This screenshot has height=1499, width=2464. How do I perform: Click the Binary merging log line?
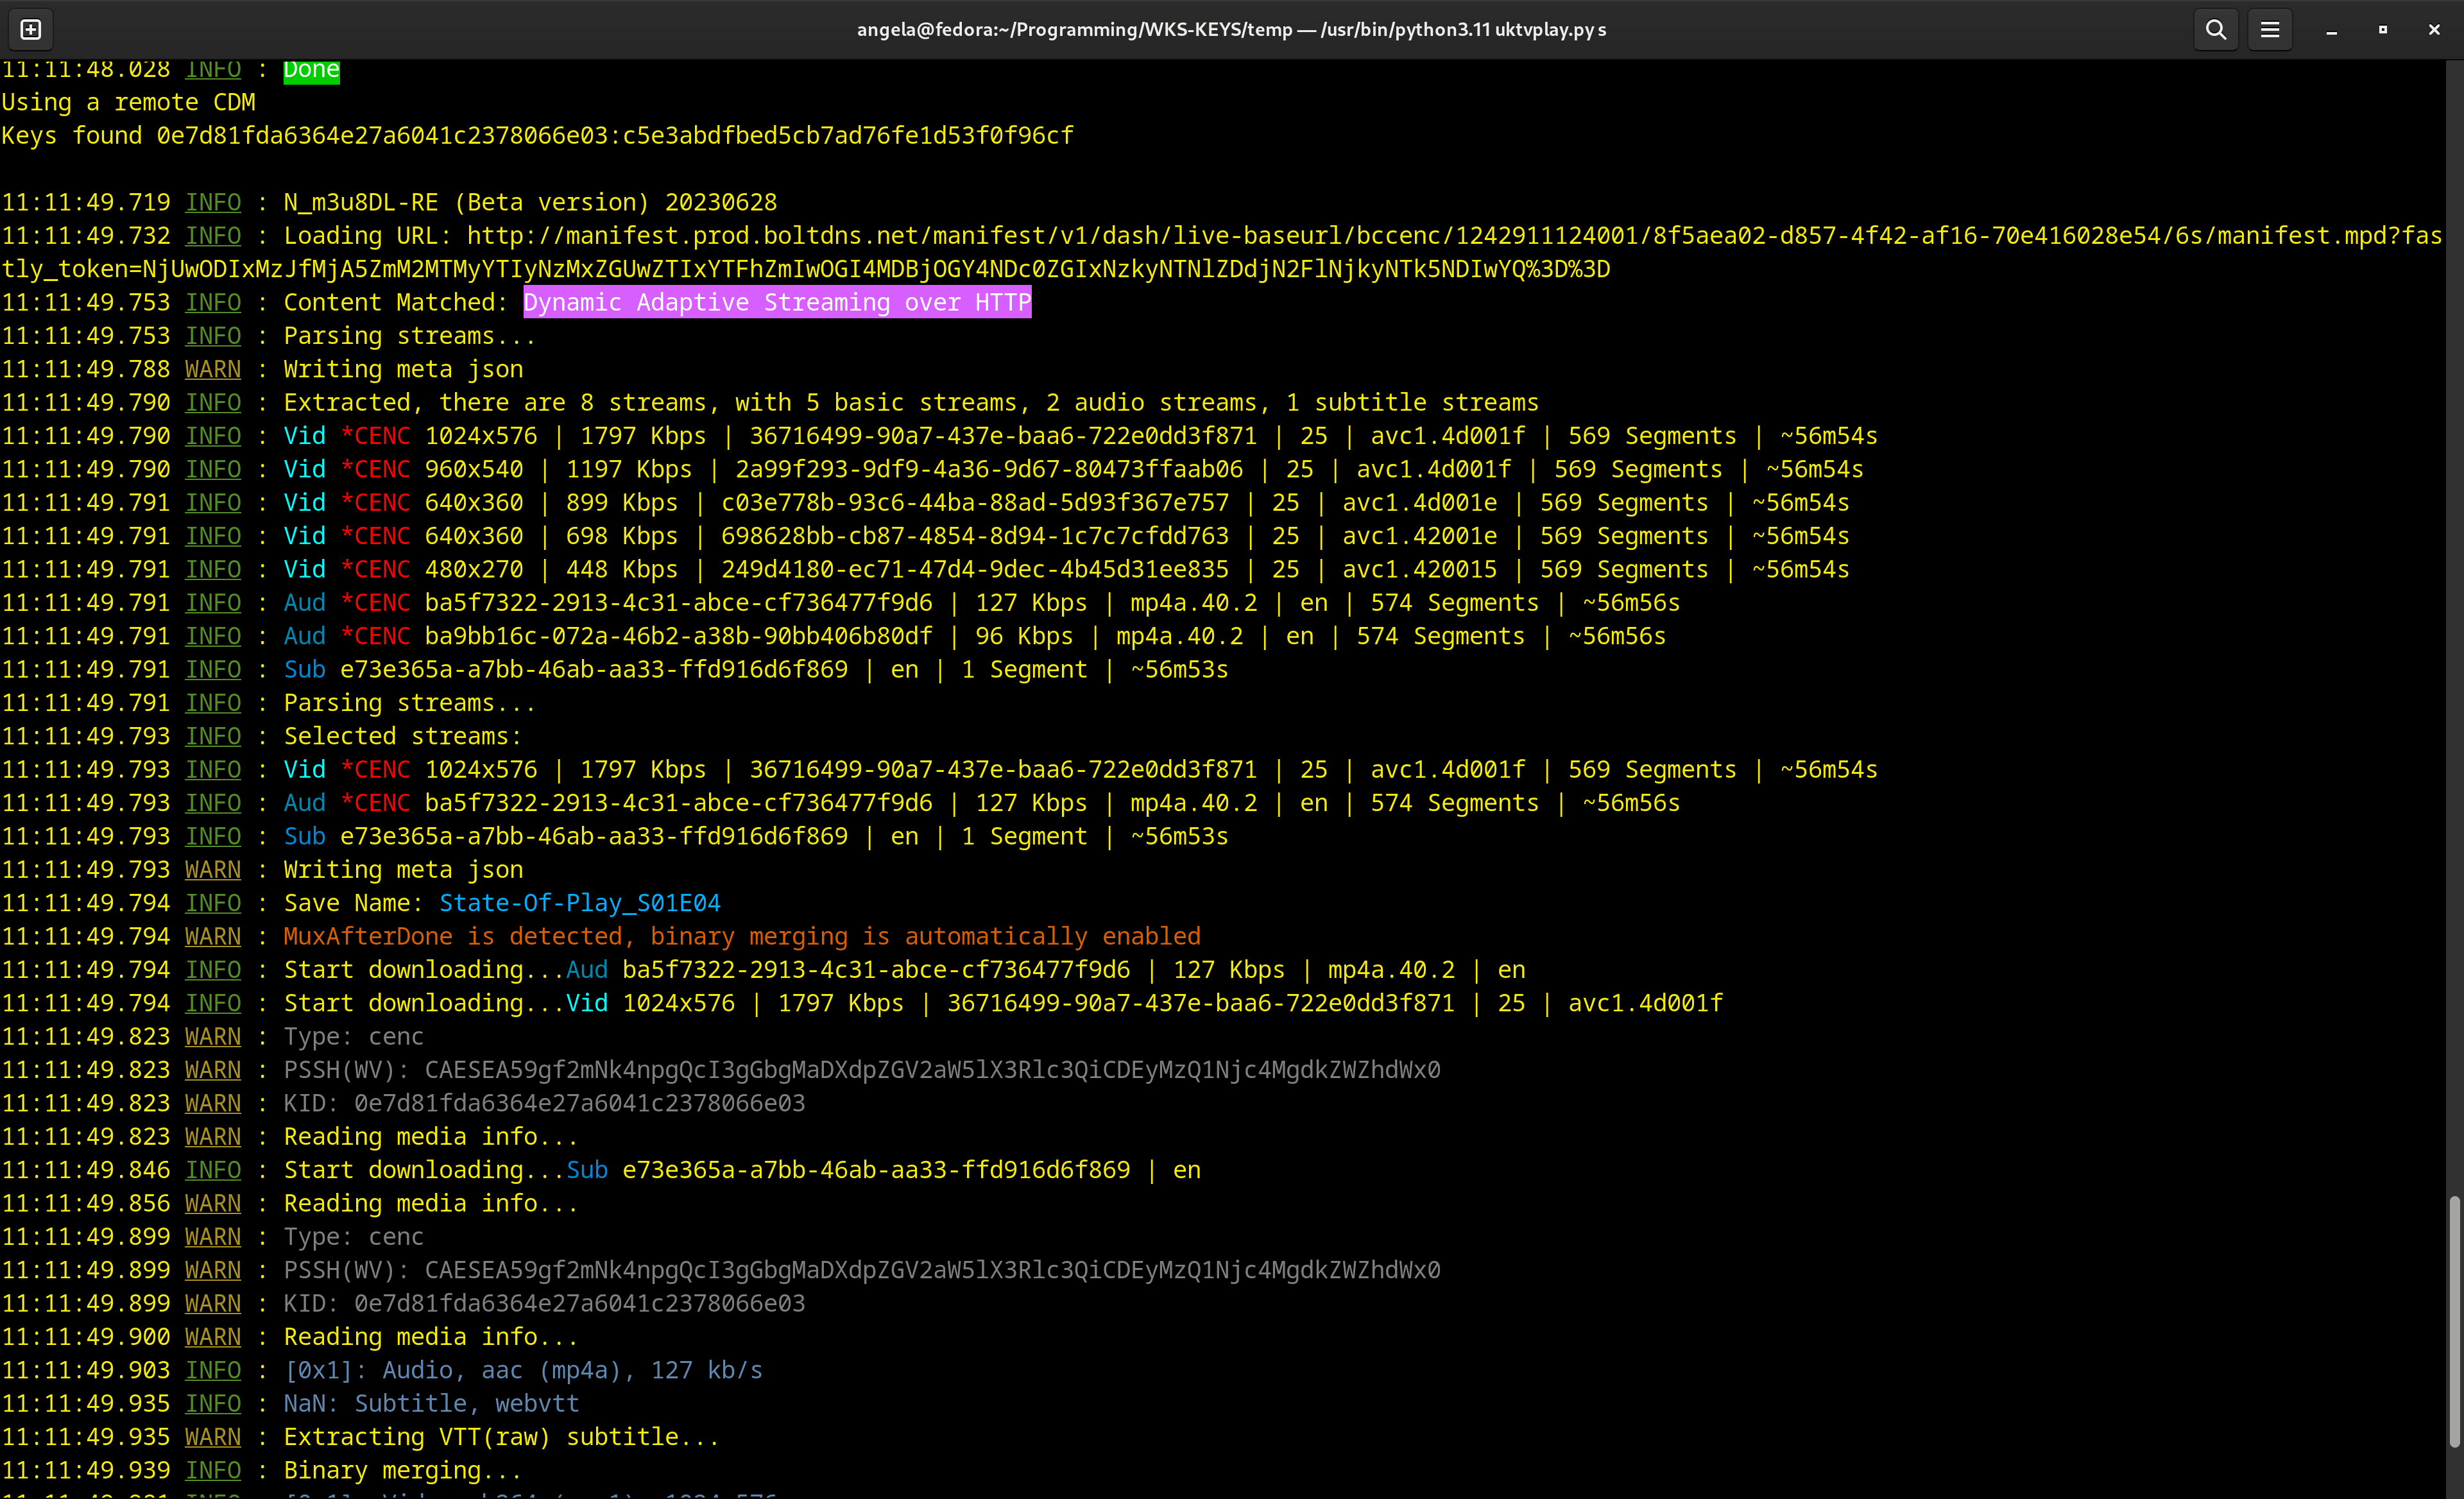coord(402,1471)
